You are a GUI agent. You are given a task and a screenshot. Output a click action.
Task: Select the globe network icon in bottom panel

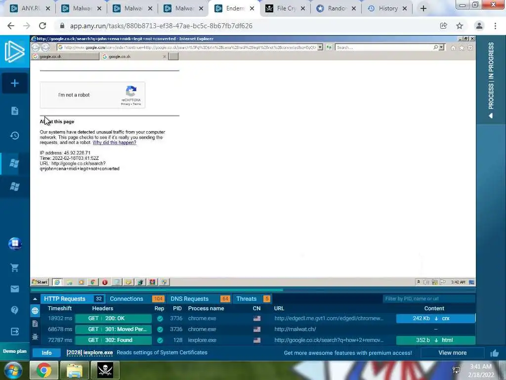35,311
